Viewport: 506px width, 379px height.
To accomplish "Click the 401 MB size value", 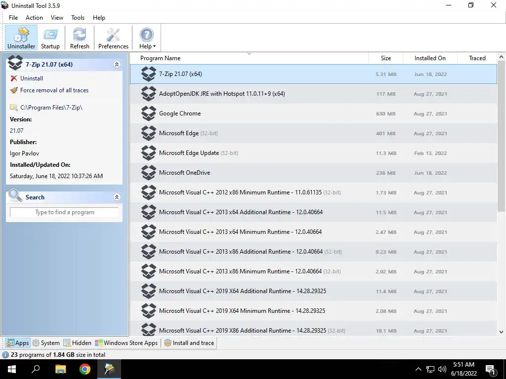I will point(385,133).
